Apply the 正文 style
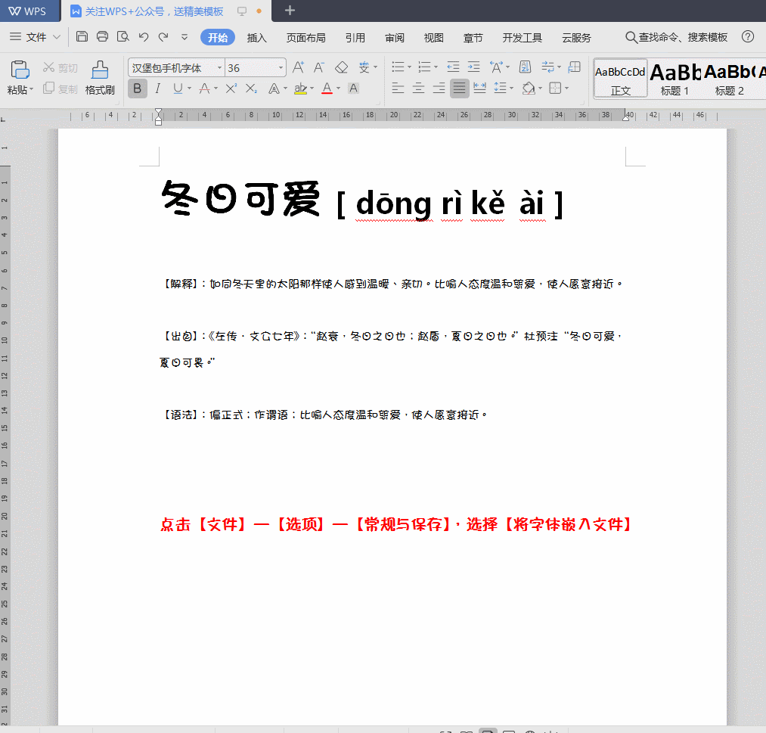 pos(620,79)
